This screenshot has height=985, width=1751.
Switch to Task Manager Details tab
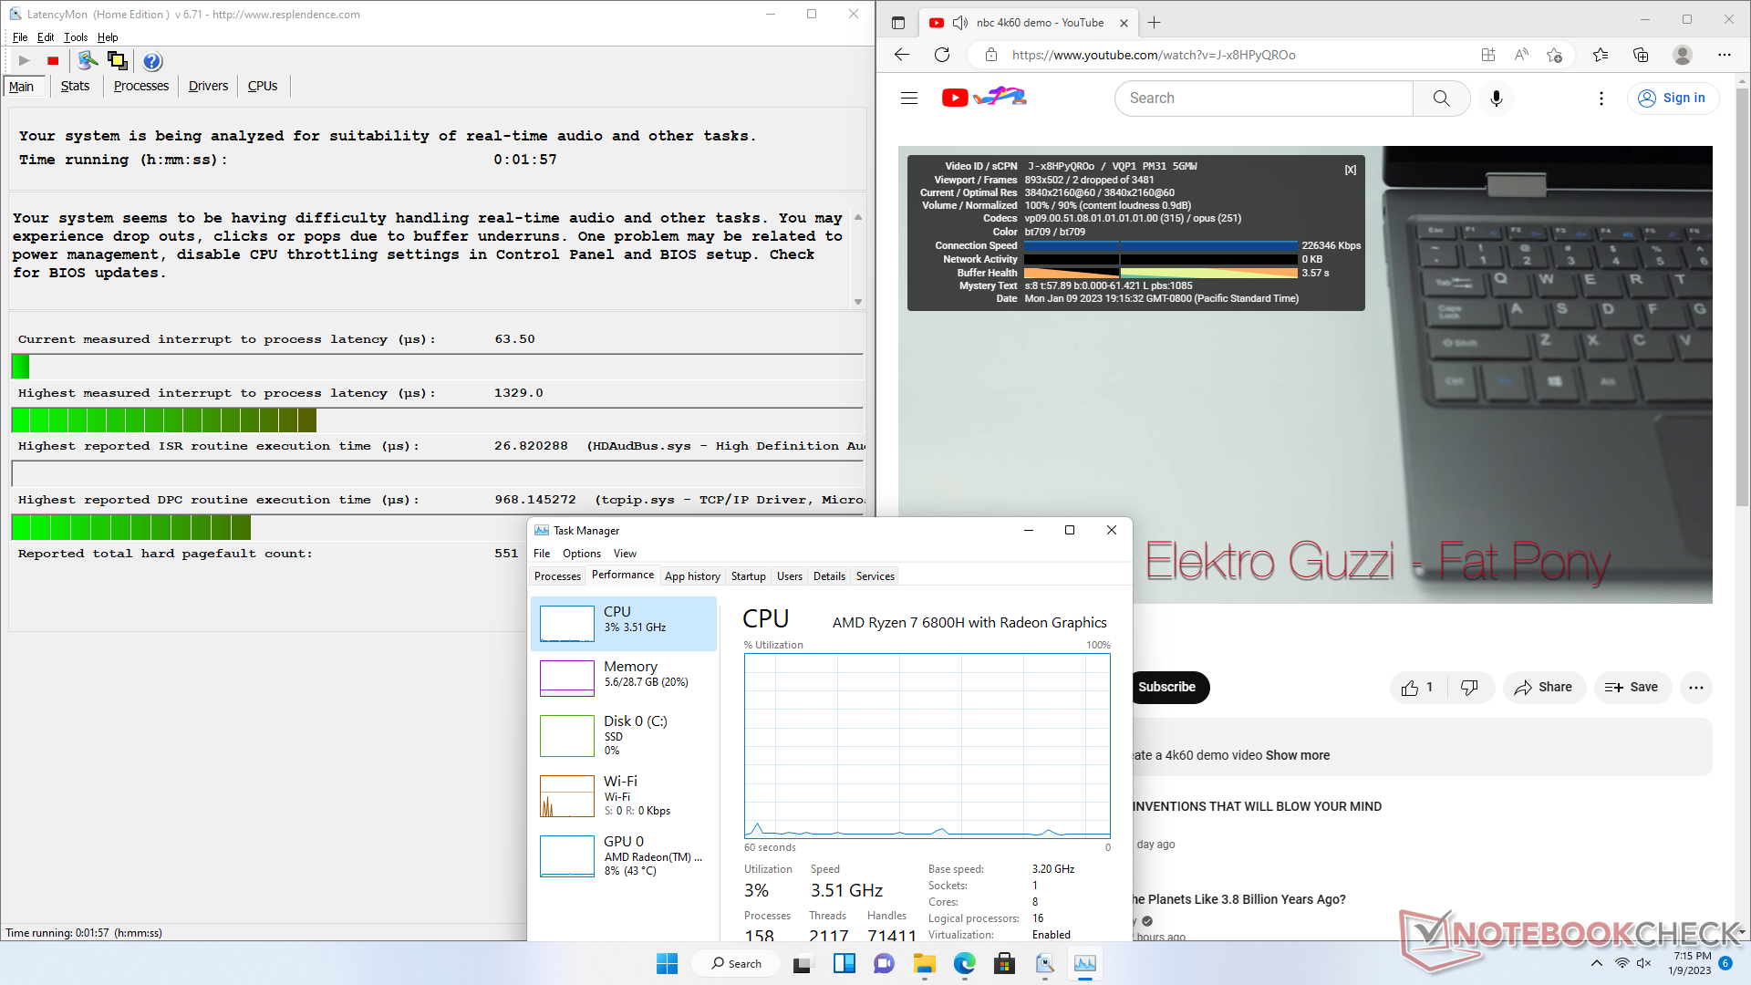coord(829,576)
